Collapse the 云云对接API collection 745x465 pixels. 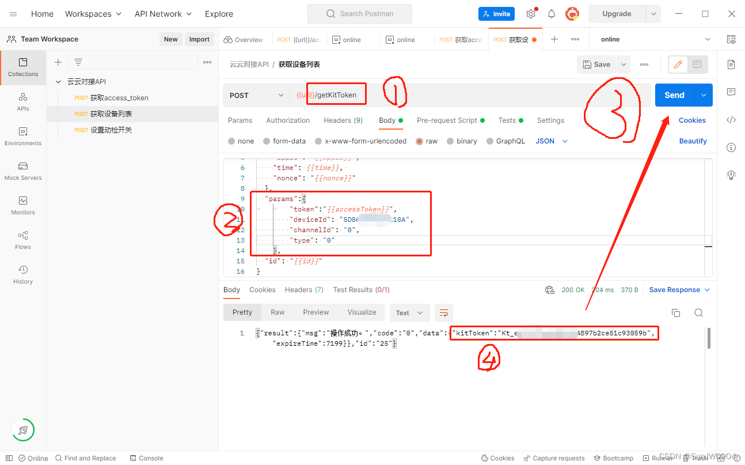point(58,82)
